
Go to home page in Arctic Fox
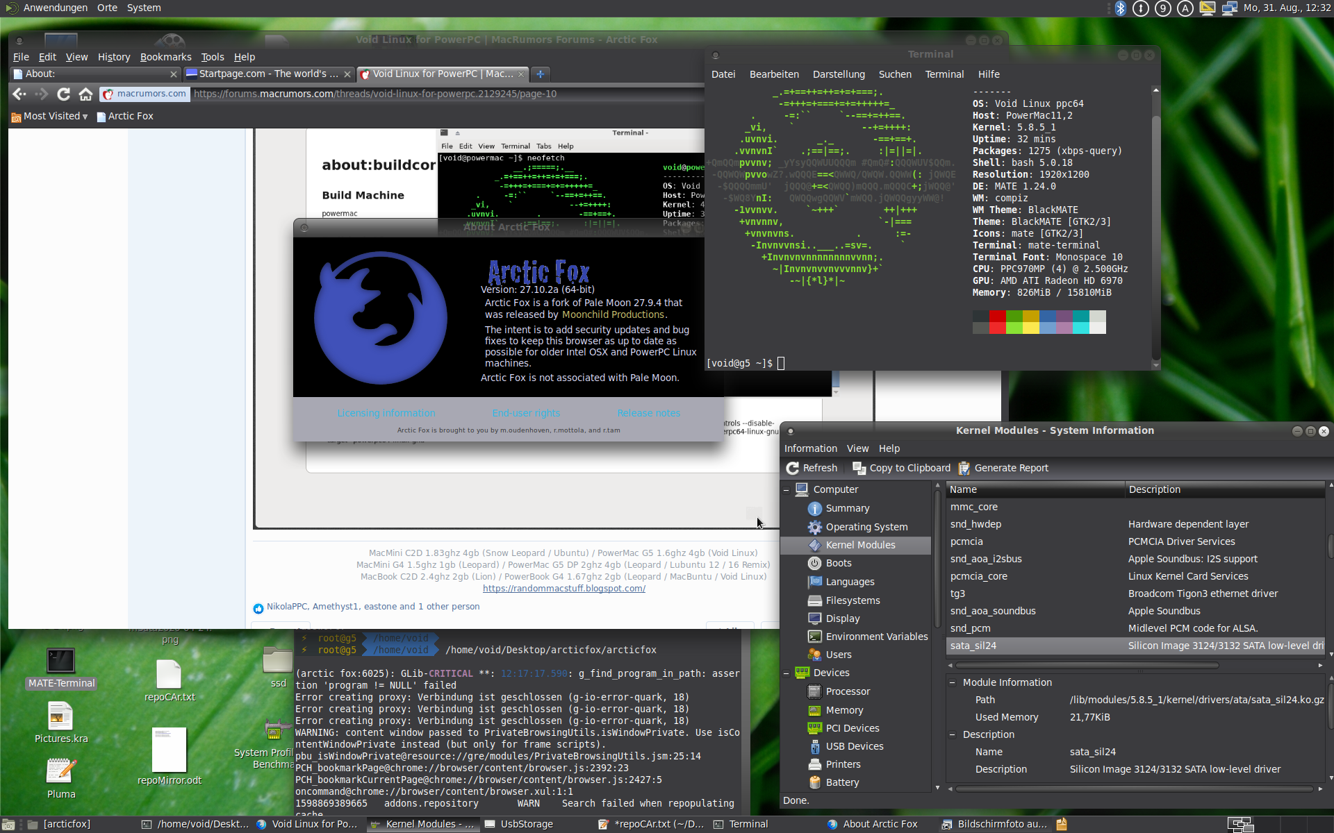click(85, 94)
